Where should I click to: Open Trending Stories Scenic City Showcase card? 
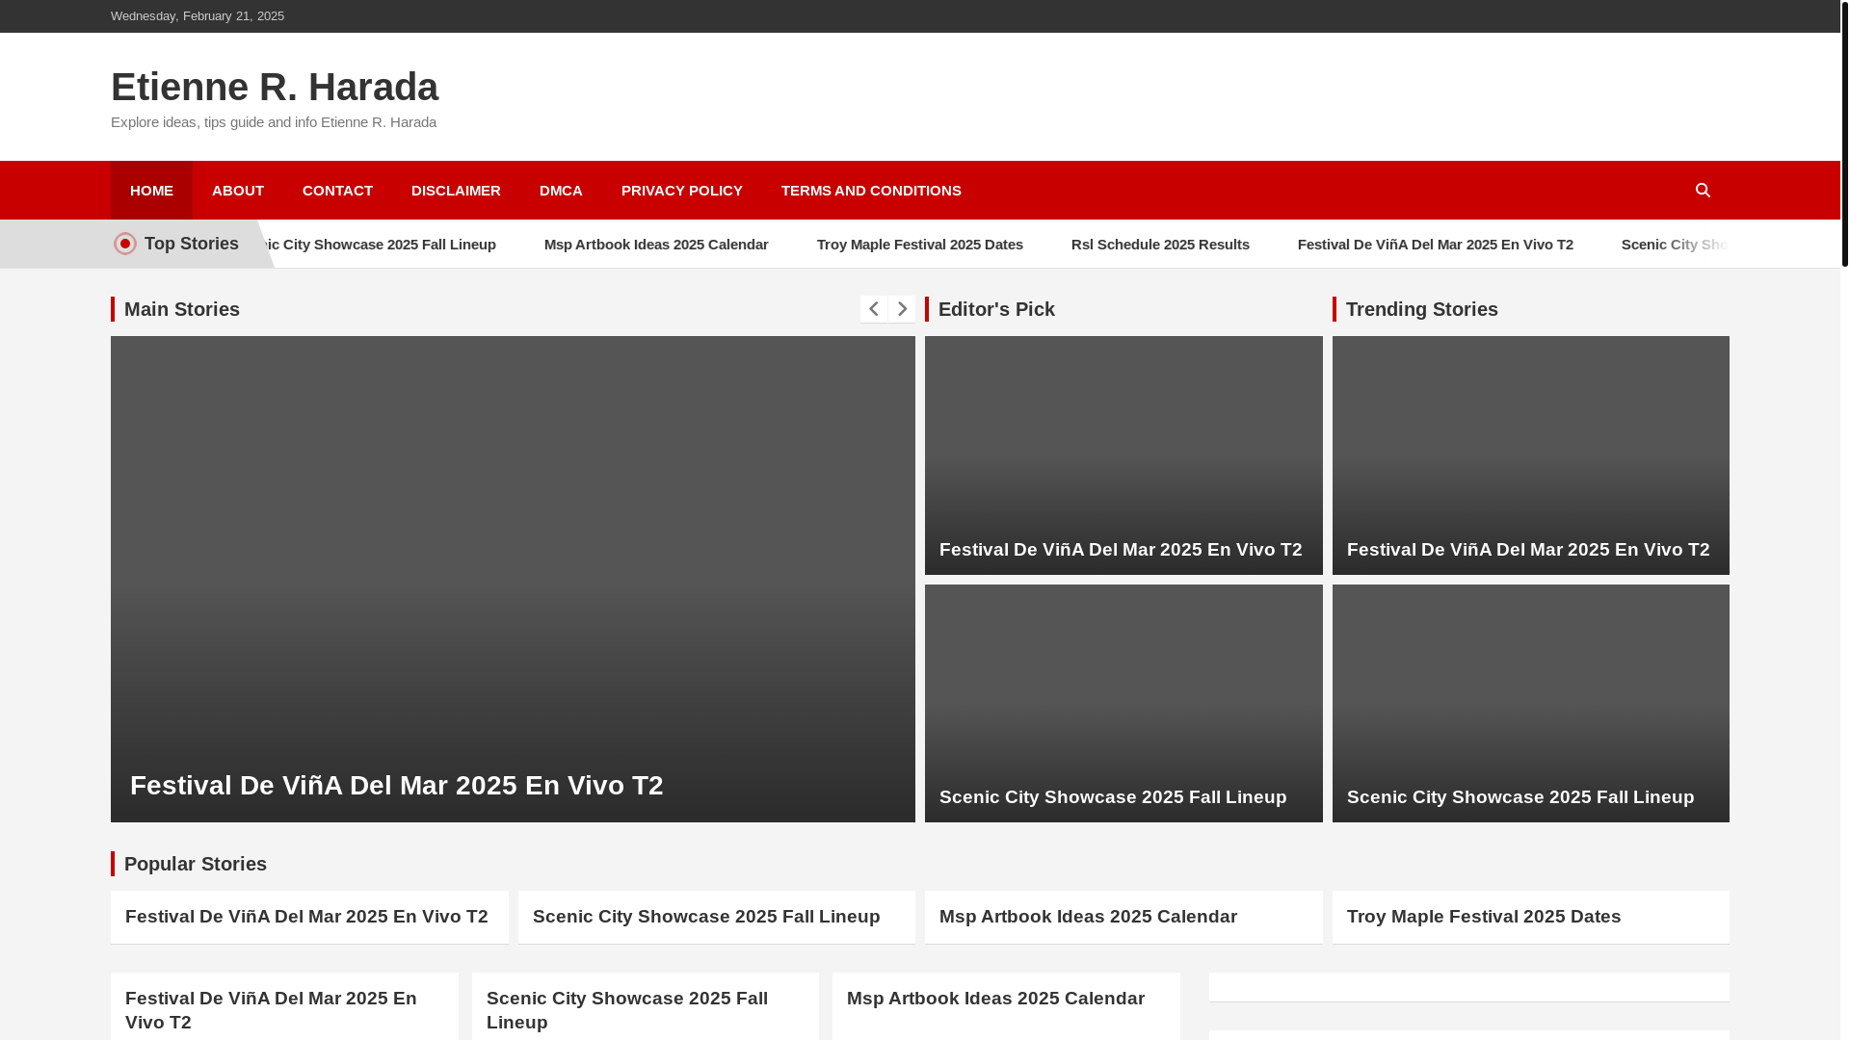(x=1531, y=703)
